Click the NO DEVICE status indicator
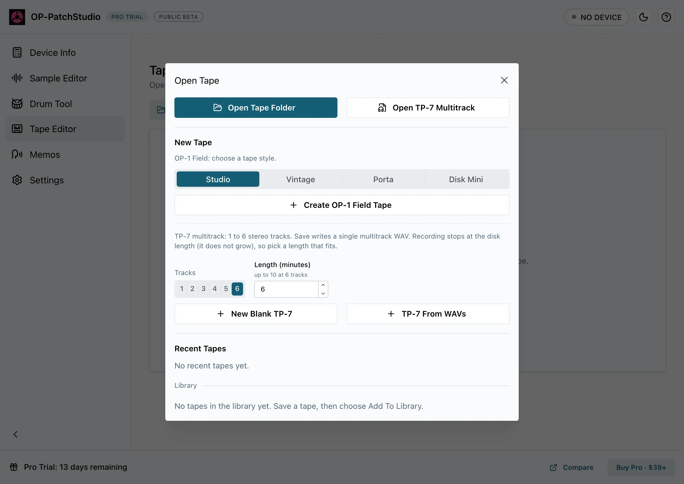This screenshot has height=484, width=684. point(597,17)
